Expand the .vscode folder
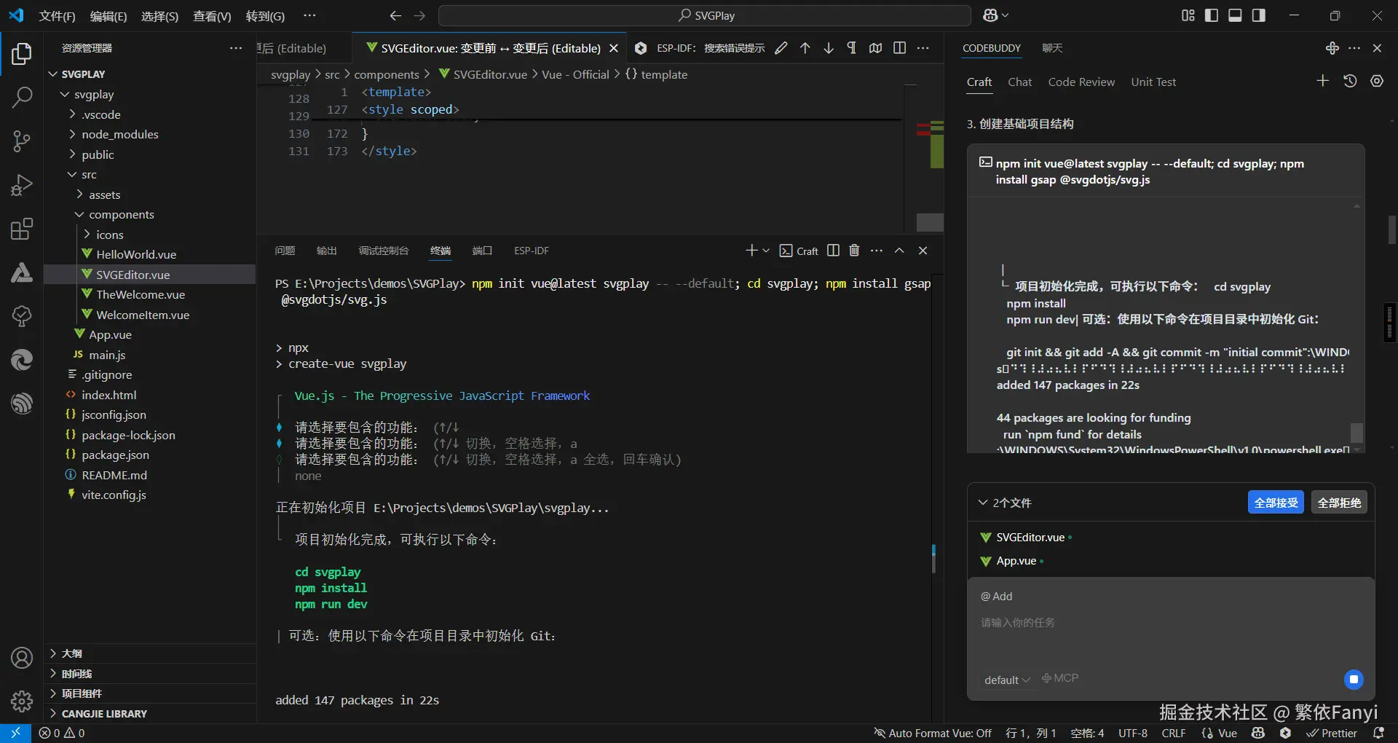Screen dimensions: 1398x743 pyautogui.click(x=72, y=114)
